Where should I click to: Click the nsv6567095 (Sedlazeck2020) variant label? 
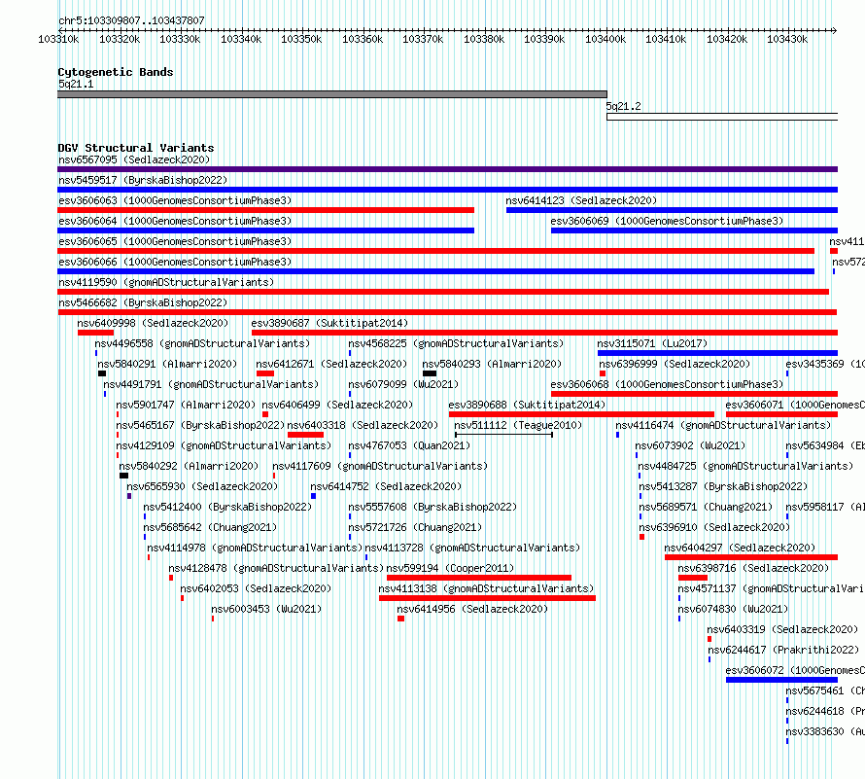pyautogui.click(x=134, y=159)
